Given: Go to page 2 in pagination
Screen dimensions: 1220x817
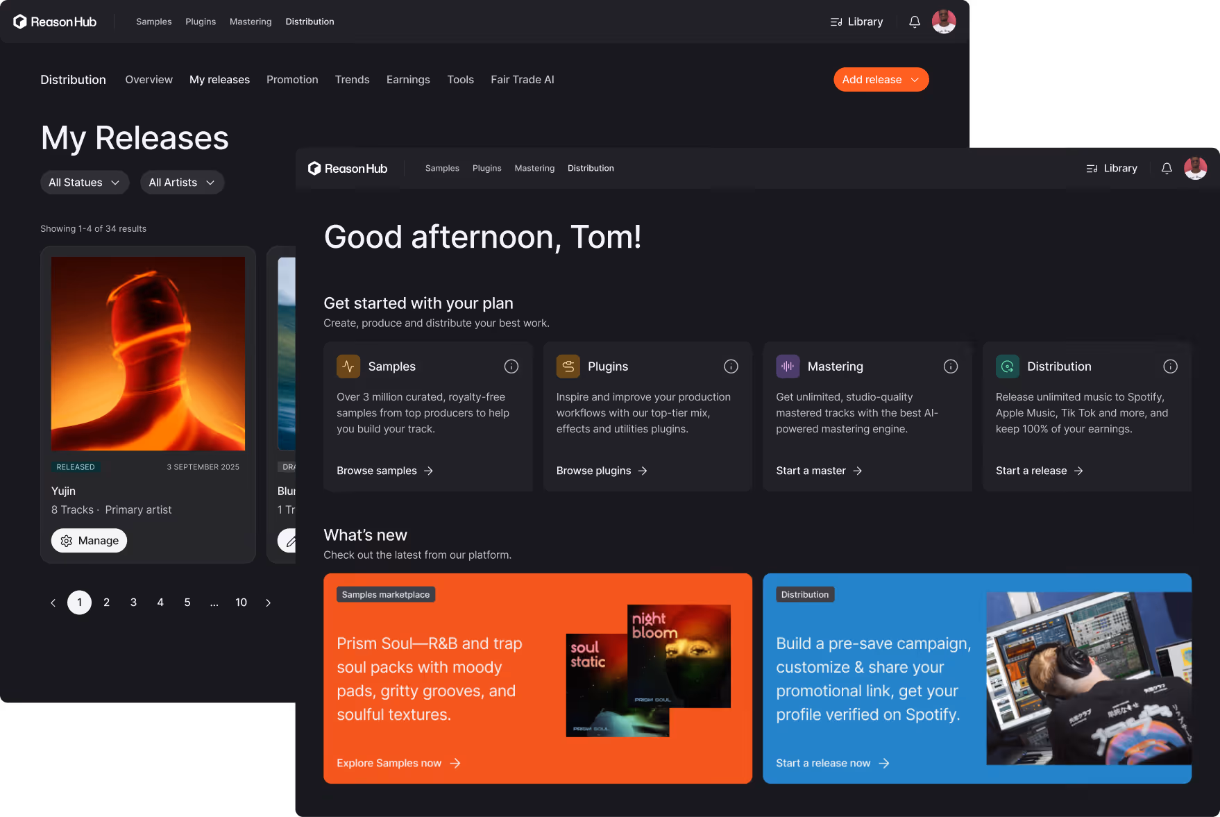Looking at the screenshot, I should tap(106, 603).
